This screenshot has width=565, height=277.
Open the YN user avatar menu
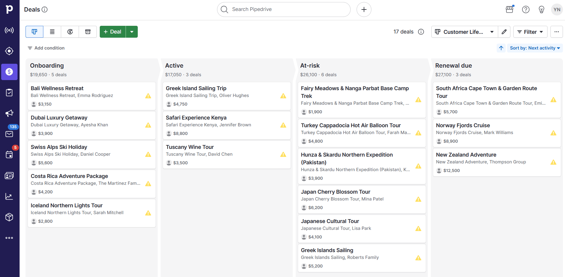(x=557, y=9)
